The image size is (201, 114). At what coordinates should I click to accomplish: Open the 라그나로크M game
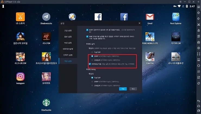click(x=20, y=57)
